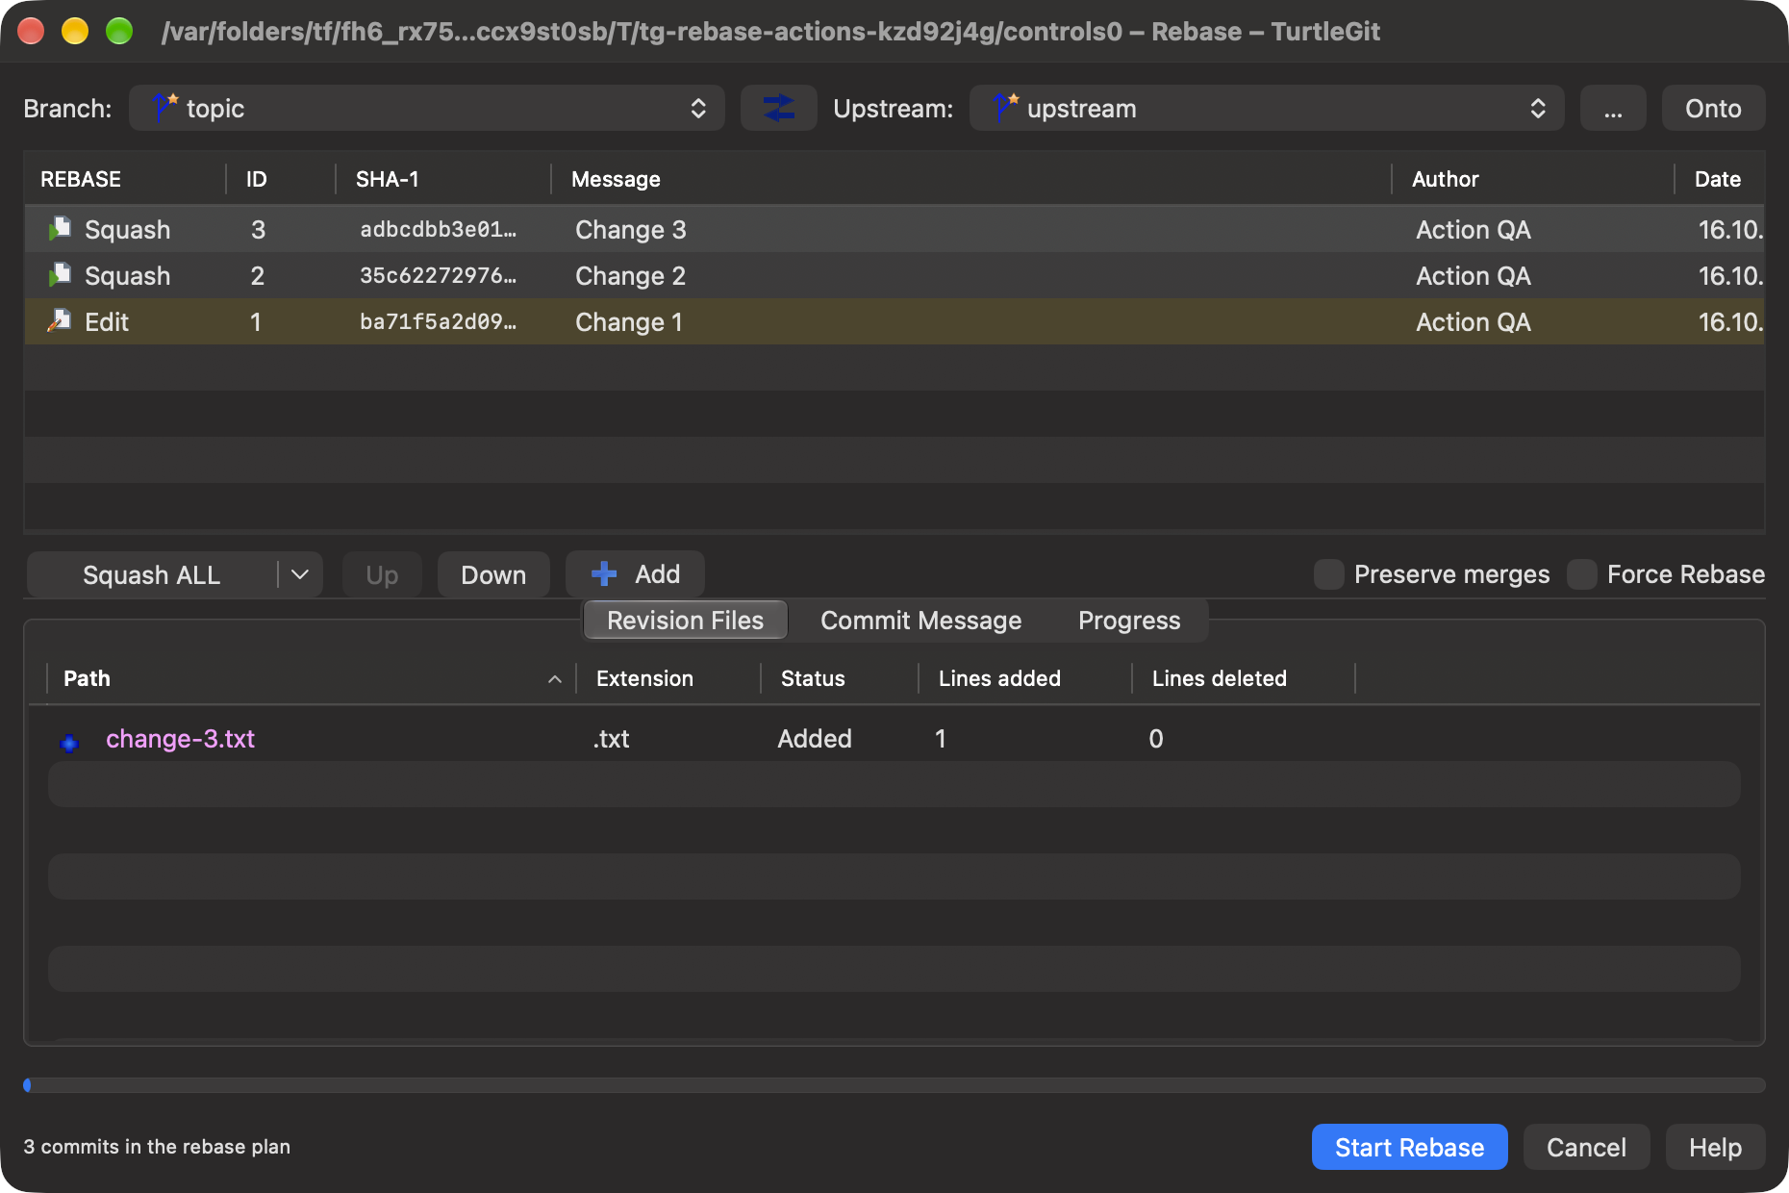The image size is (1789, 1193).
Task: Open the Commit Message tab
Action: (921, 621)
